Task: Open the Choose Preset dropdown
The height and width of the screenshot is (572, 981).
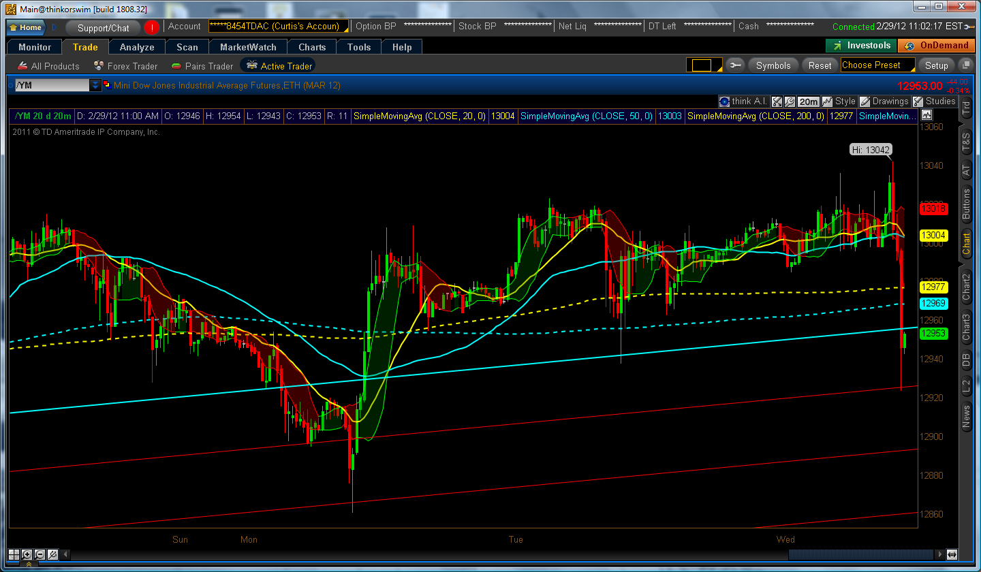Action: (x=878, y=65)
